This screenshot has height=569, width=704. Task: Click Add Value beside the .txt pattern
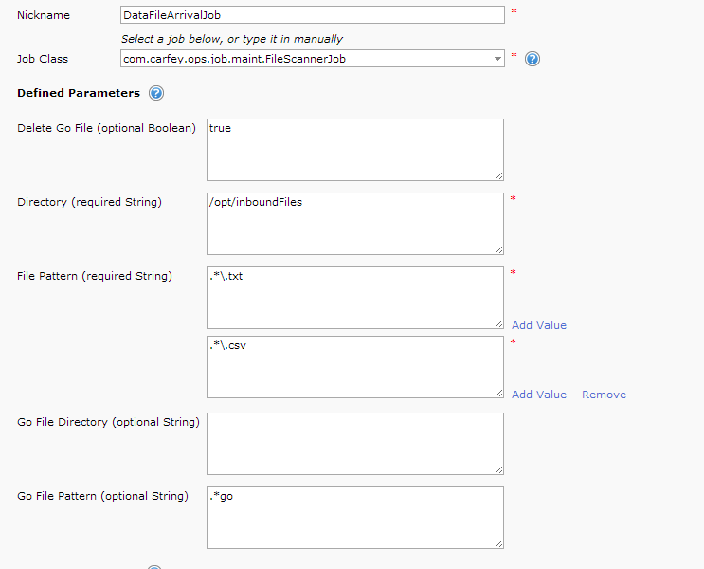pyautogui.click(x=538, y=325)
